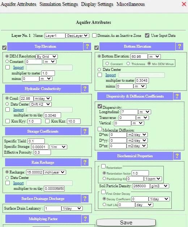188x227 pixels.
Task: Open help for Rain Recharge section
Action: click(x=85, y=162)
